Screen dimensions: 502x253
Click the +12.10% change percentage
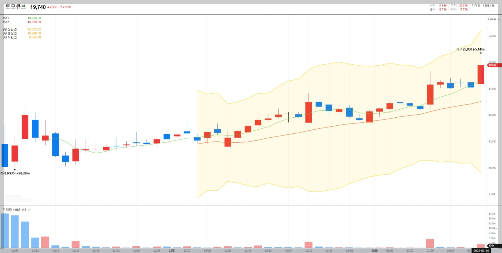point(65,7)
